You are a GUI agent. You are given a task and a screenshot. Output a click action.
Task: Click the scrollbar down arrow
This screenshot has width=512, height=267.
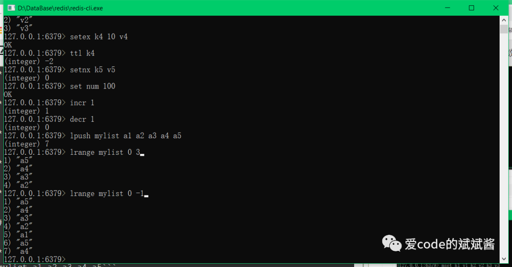pos(503,258)
